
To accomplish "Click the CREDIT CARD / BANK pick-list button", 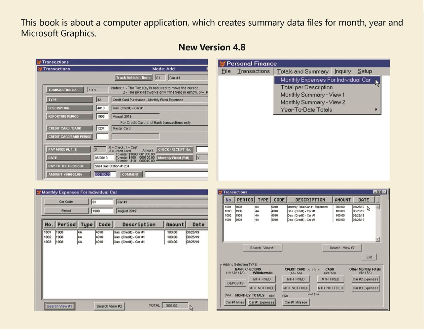I will [x=69, y=128].
